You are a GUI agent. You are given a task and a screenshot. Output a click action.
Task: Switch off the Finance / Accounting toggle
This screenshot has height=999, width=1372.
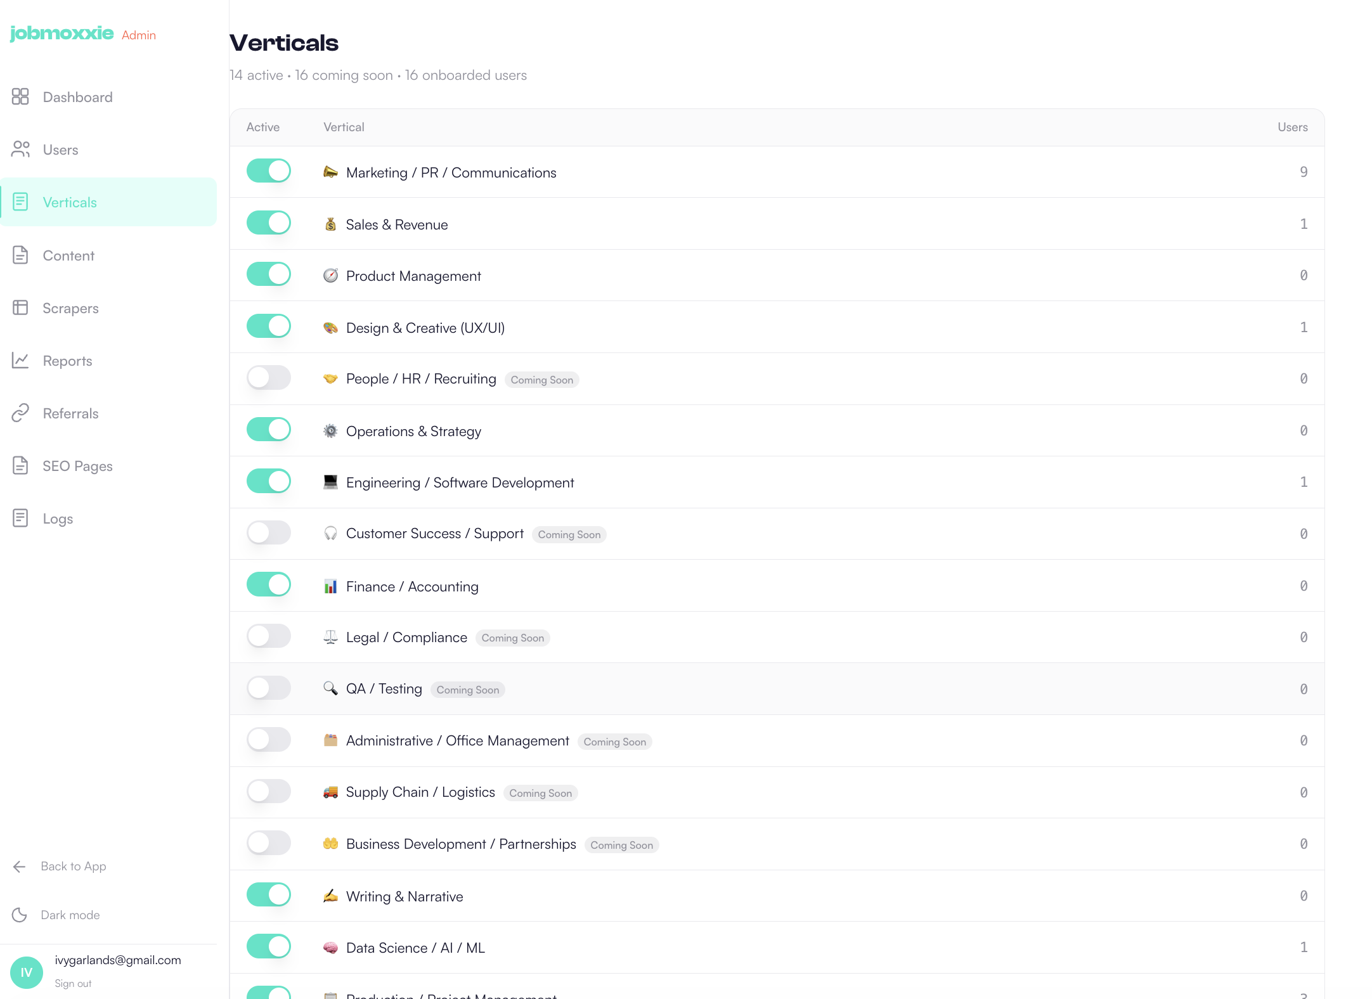[x=269, y=584]
